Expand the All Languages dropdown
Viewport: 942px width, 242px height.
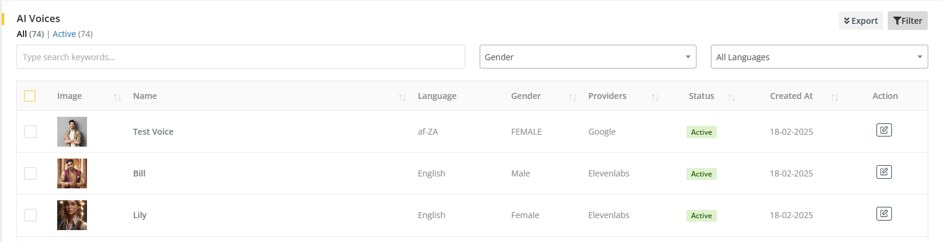coord(819,57)
